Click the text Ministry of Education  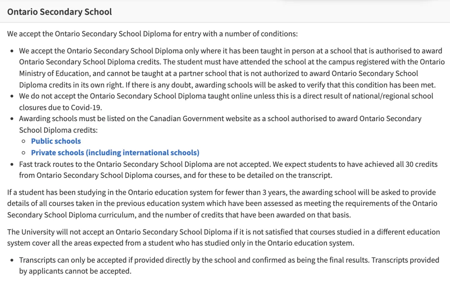tap(54, 73)
